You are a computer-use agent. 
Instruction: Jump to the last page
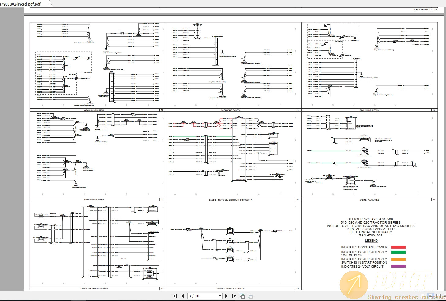click(x=234, y=296)
